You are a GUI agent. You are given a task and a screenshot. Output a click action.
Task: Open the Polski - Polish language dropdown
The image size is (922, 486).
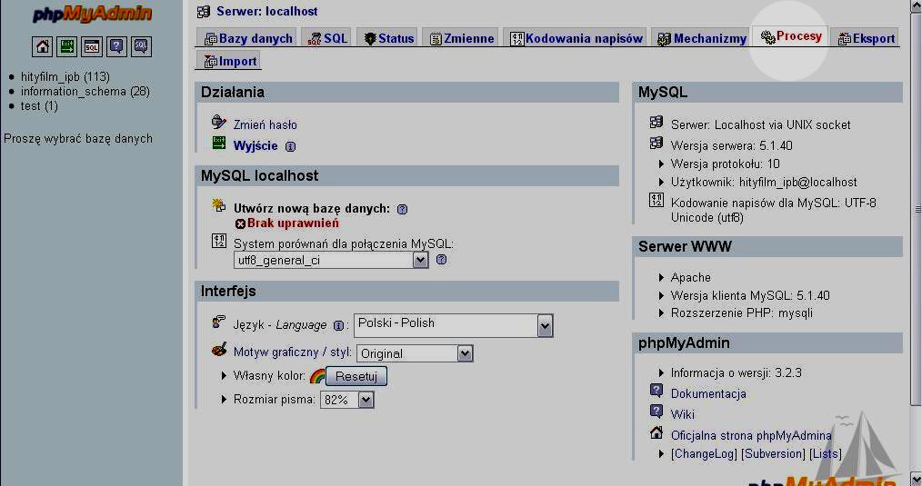(x=453, y=324)
